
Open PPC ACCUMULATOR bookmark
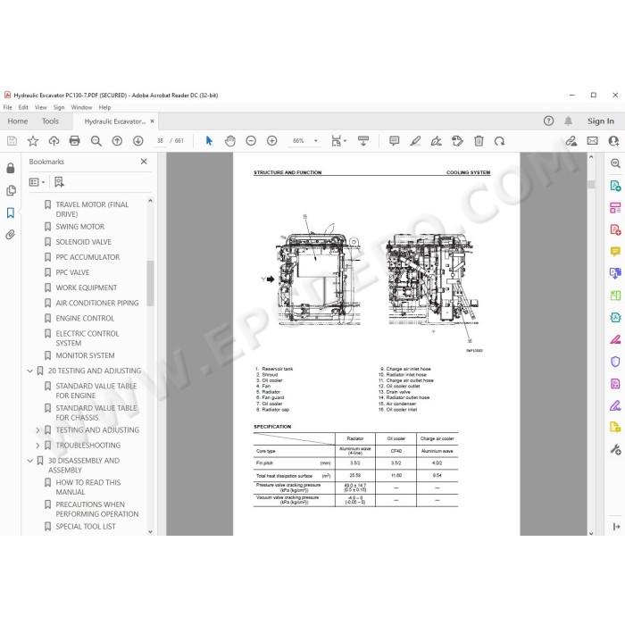tap(87, 257)
